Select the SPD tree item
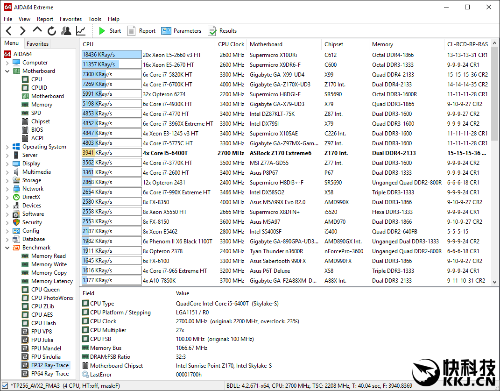Viewport: 500px width, 391px height. click(31, 113)
